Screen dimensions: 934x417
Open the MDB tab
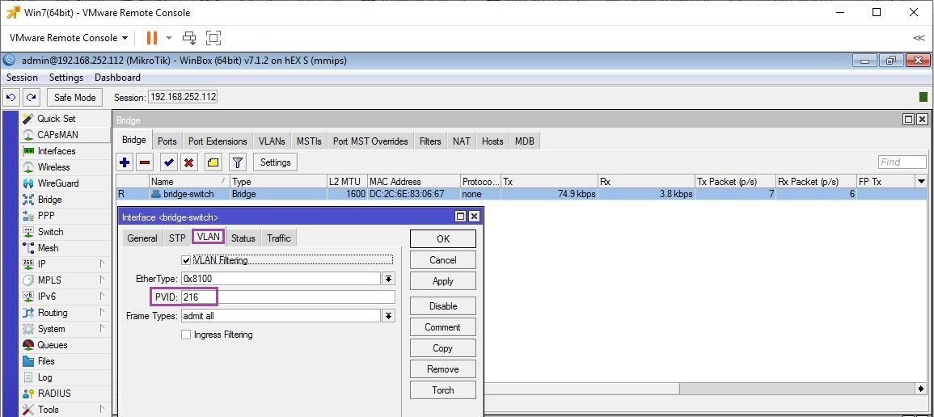(525, 141)
